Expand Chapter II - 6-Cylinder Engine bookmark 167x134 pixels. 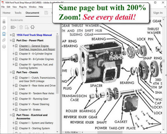pos(13,54)
